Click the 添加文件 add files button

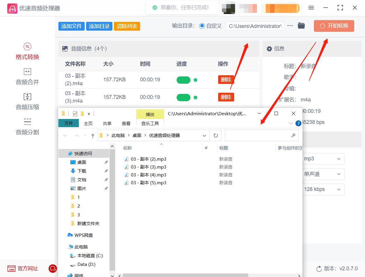(x=71, y=26)
